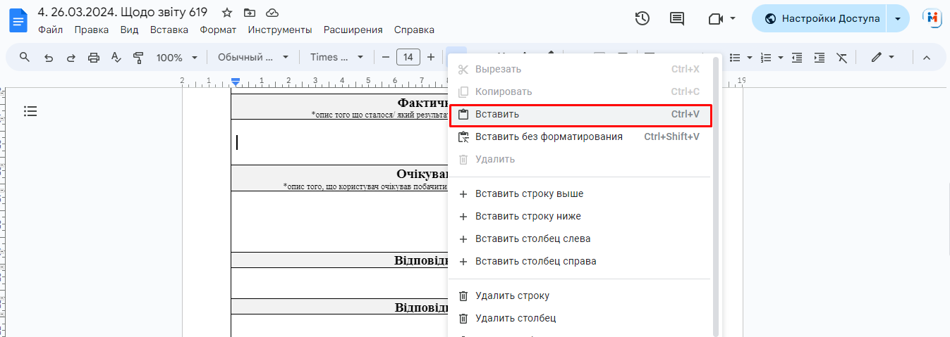Choose Вставить строку ниже menu entry
This screenshot has height=337, width=950.
click(528, 217)
